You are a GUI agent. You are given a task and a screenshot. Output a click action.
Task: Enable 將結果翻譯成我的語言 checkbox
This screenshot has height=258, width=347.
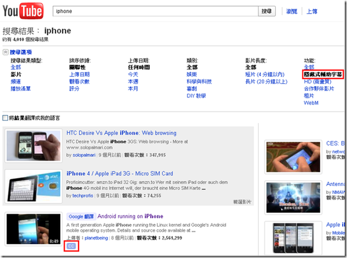coord(5,118)
